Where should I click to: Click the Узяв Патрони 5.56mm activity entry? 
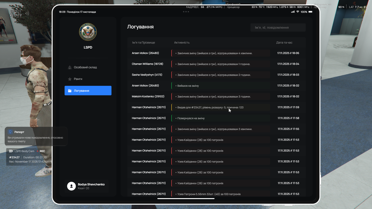pos(221,194)
